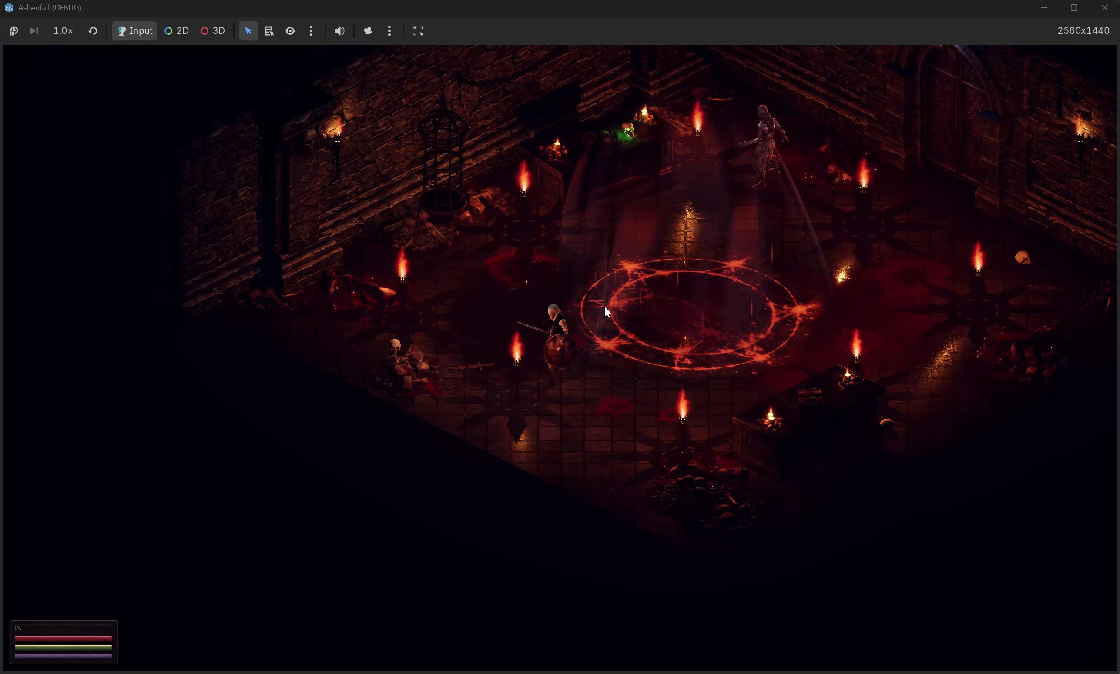Switch to 2D node selection mode
Image resolution: width=1120 pixels, height=674 pixels.
(x=177, y=31)
